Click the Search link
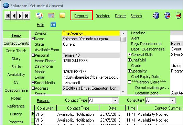 136,16
